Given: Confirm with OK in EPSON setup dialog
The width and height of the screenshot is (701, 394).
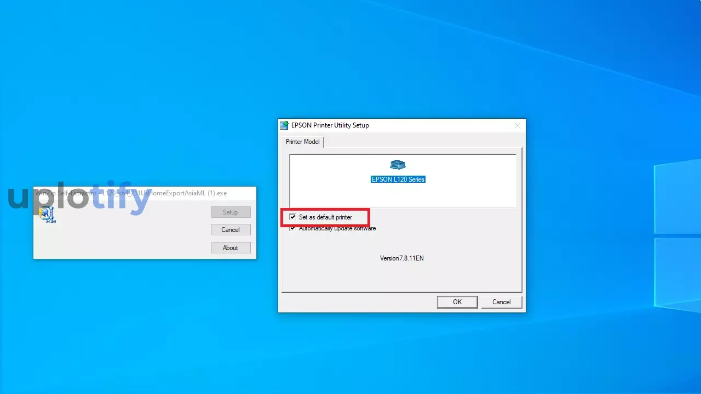Looking at the screenshot, I should click(x=457, y=302).
